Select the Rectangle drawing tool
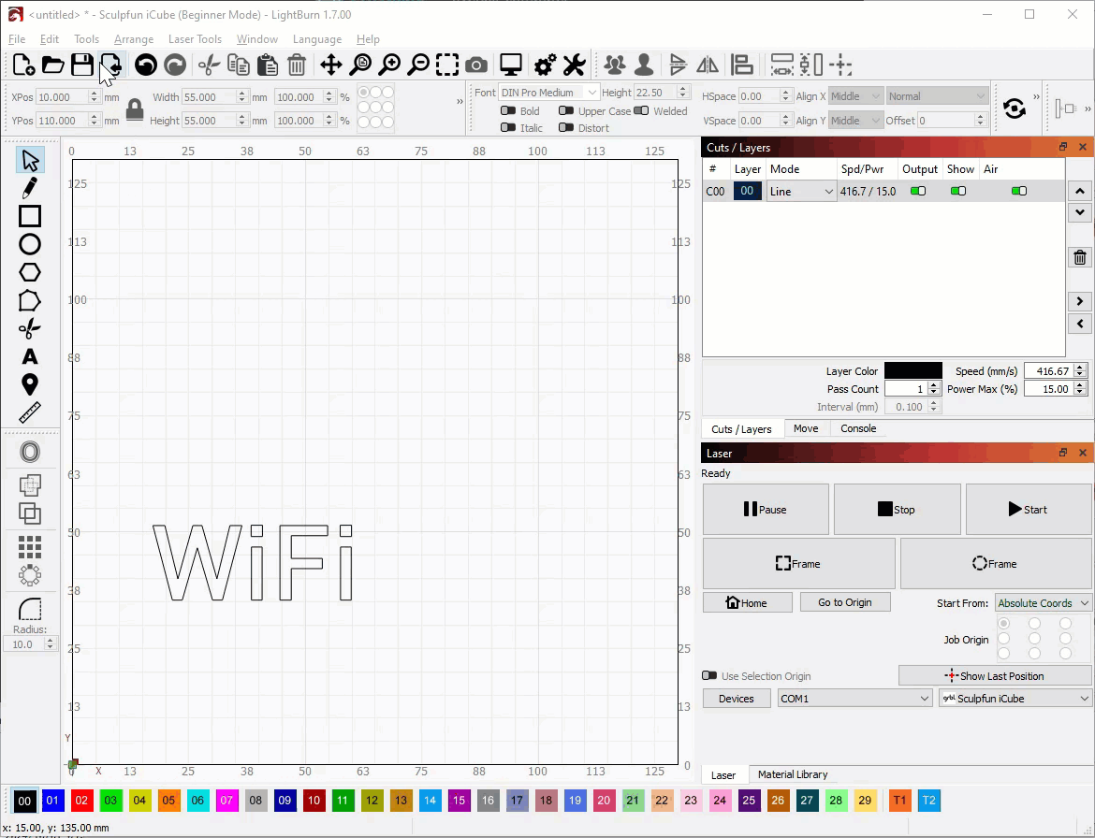This screenshot has height=838, width=1095. [x=30, y=216]
